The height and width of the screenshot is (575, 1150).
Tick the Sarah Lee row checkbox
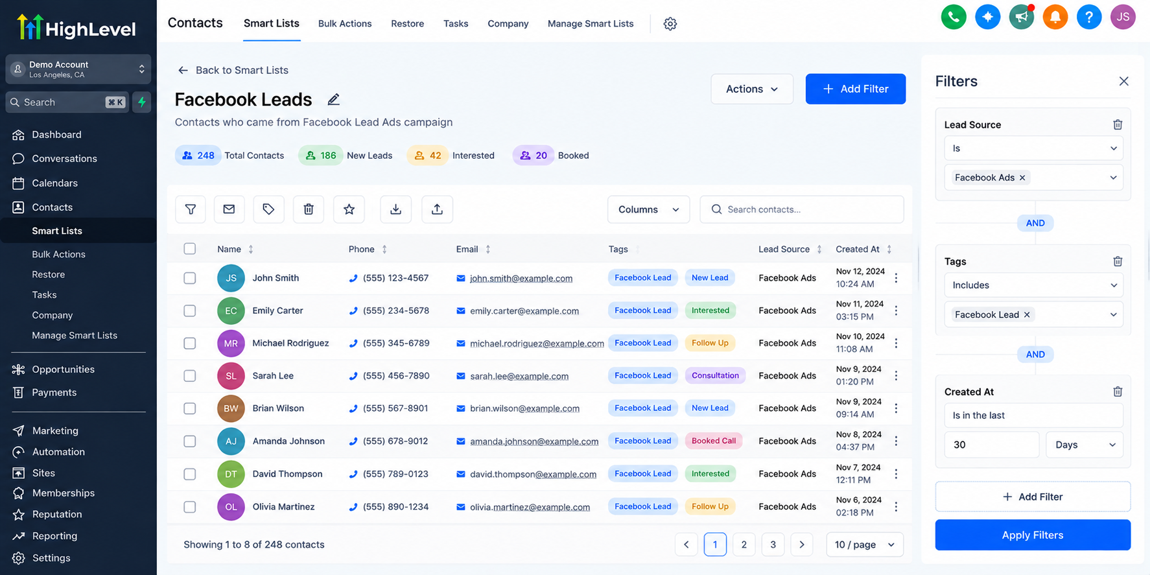click(x=190, y=376)
